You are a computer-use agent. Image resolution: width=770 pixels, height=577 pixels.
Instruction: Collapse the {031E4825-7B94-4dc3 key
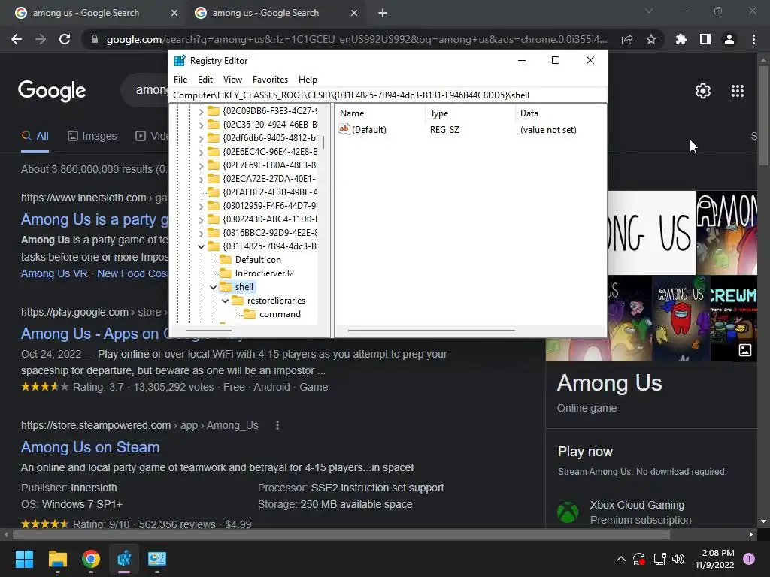point(201,246)
